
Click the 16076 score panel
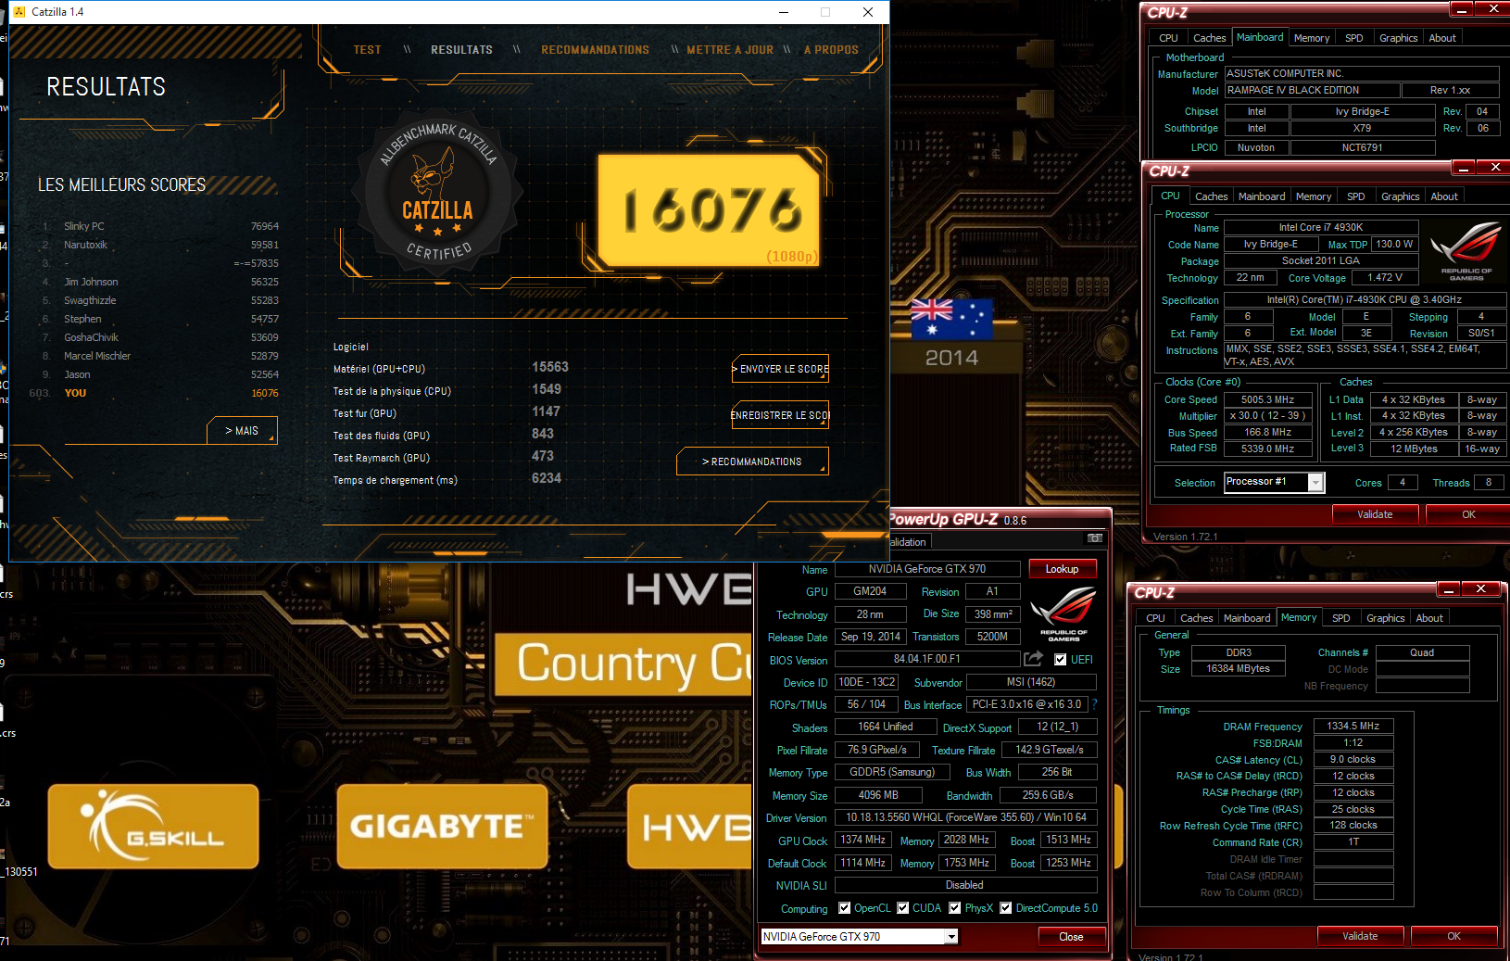pos(711,210)
